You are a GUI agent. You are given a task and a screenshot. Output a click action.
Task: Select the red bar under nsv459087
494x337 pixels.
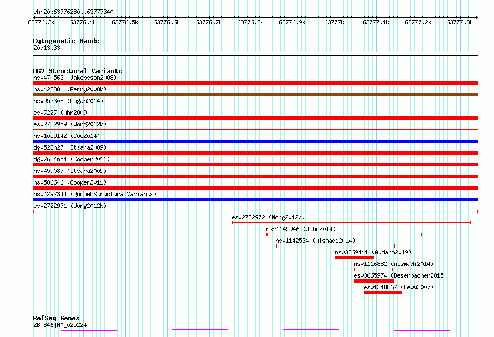point(255,176)
